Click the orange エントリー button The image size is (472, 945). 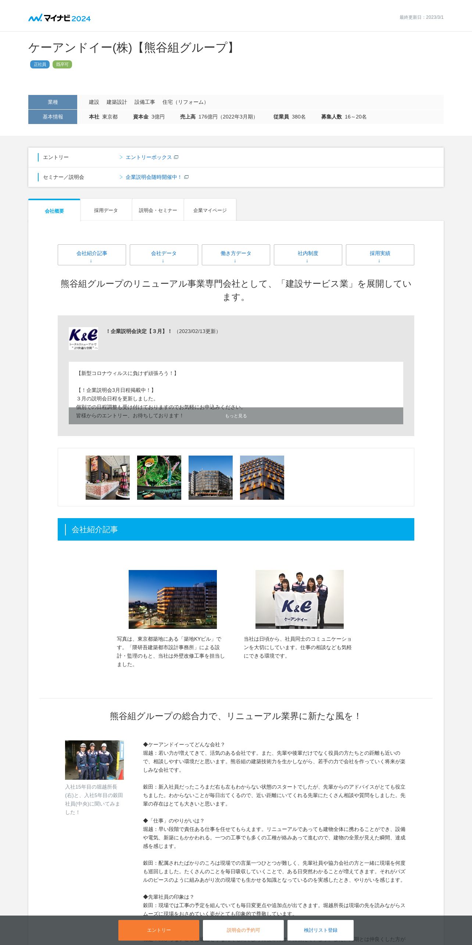coord(159,930)
